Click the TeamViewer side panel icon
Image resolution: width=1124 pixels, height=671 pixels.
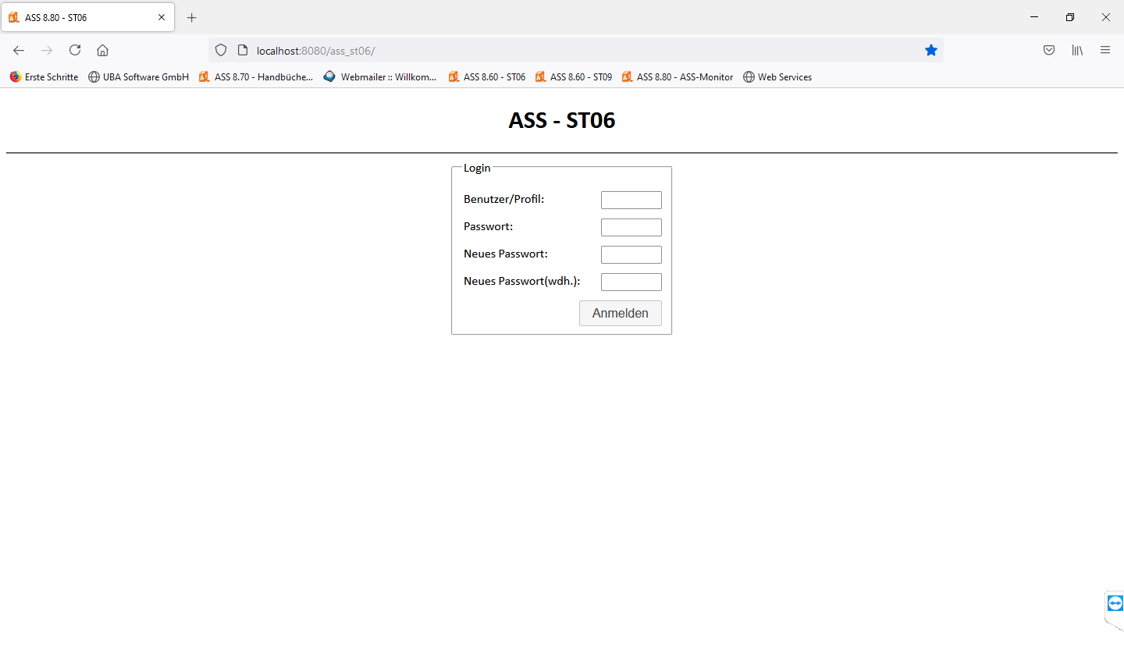coord(1115,603)
